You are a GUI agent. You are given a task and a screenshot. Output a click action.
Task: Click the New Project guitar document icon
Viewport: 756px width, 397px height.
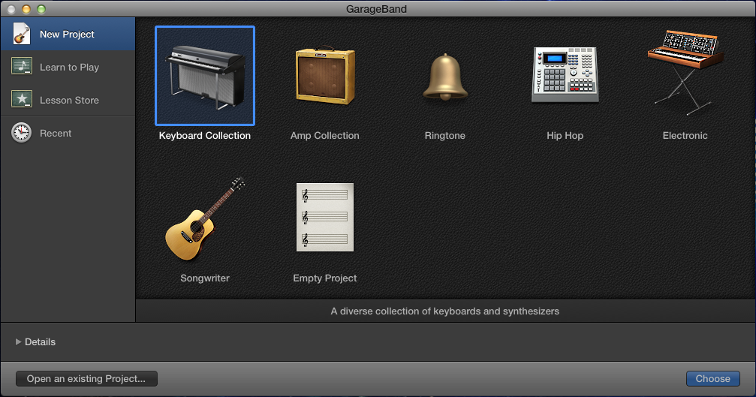[21, 34]
